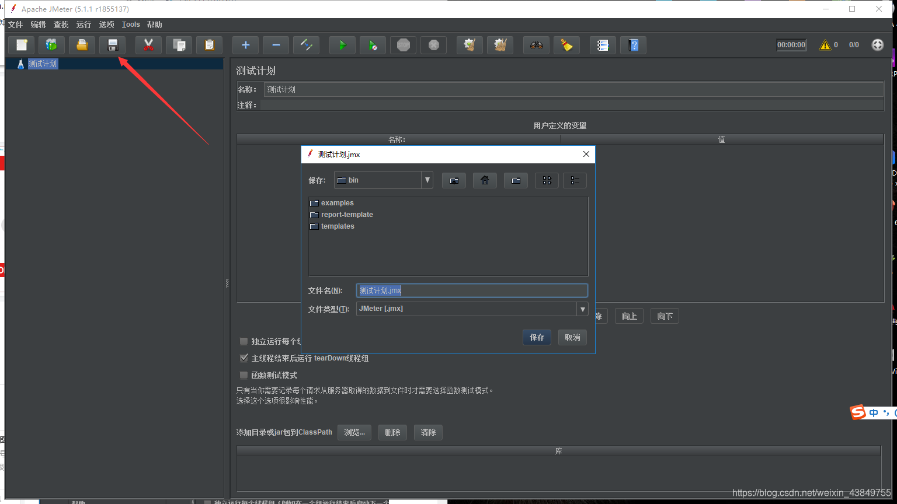Click the 00:00:00 elapsed time display
Viewport: 897px width, 504px height.
click(x=791, y=45)
